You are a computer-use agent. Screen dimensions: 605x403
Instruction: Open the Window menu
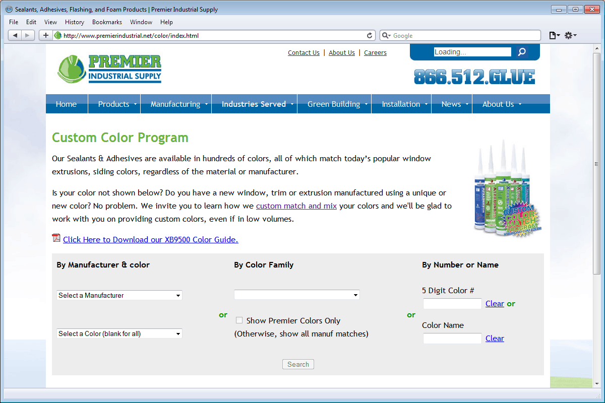pos(141,22)
